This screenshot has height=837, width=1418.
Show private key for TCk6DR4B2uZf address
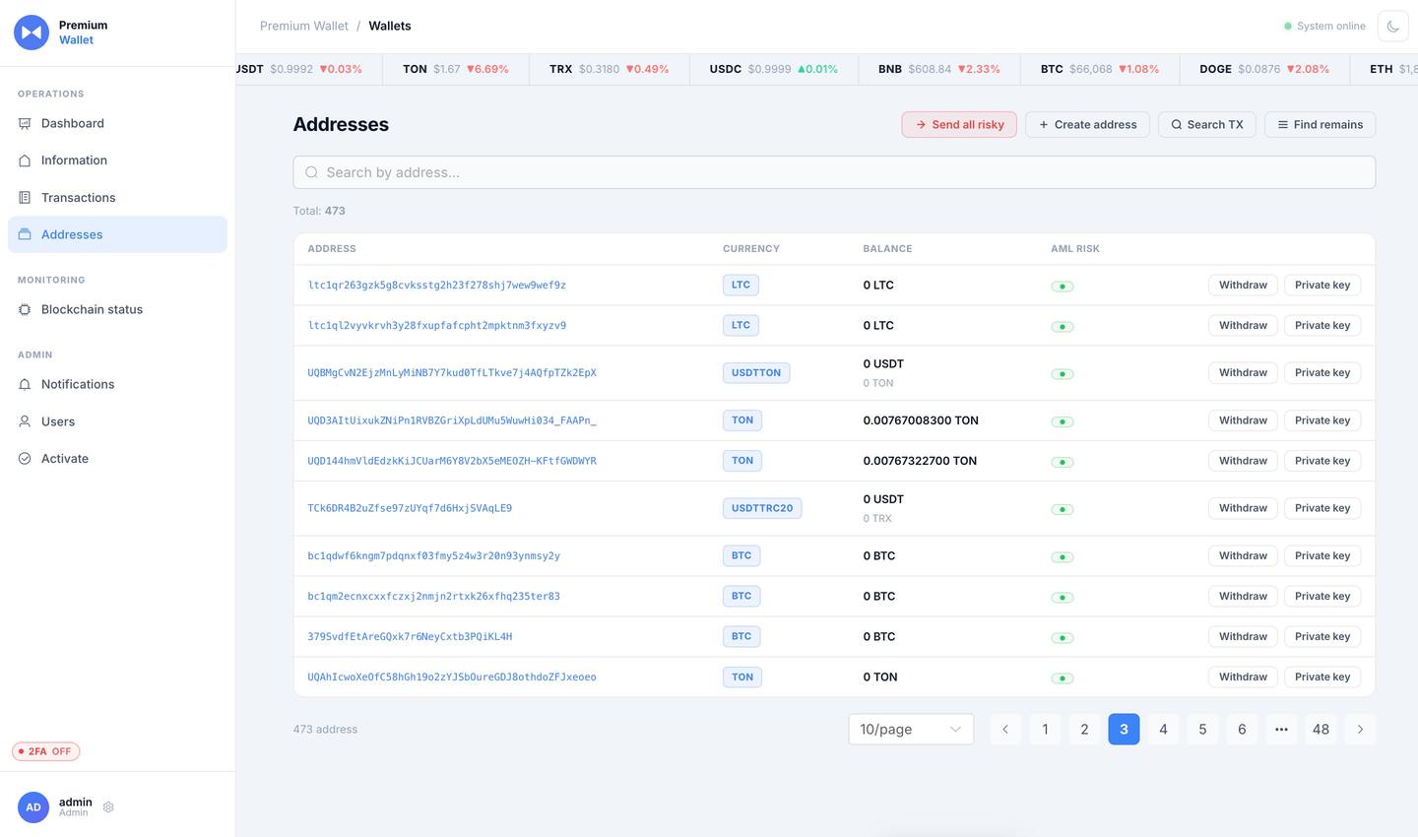pos(1322,508)
